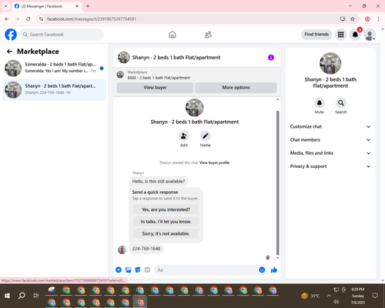Click the scroll down arrow in chat
Screen dimensions: 385x308
[277, 258]
